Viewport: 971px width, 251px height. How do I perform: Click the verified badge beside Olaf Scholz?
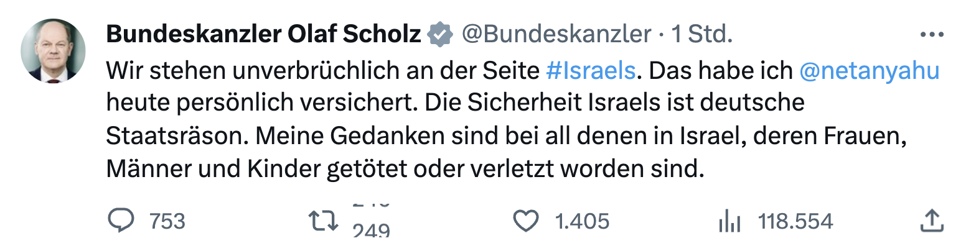[x=441, y=35]
